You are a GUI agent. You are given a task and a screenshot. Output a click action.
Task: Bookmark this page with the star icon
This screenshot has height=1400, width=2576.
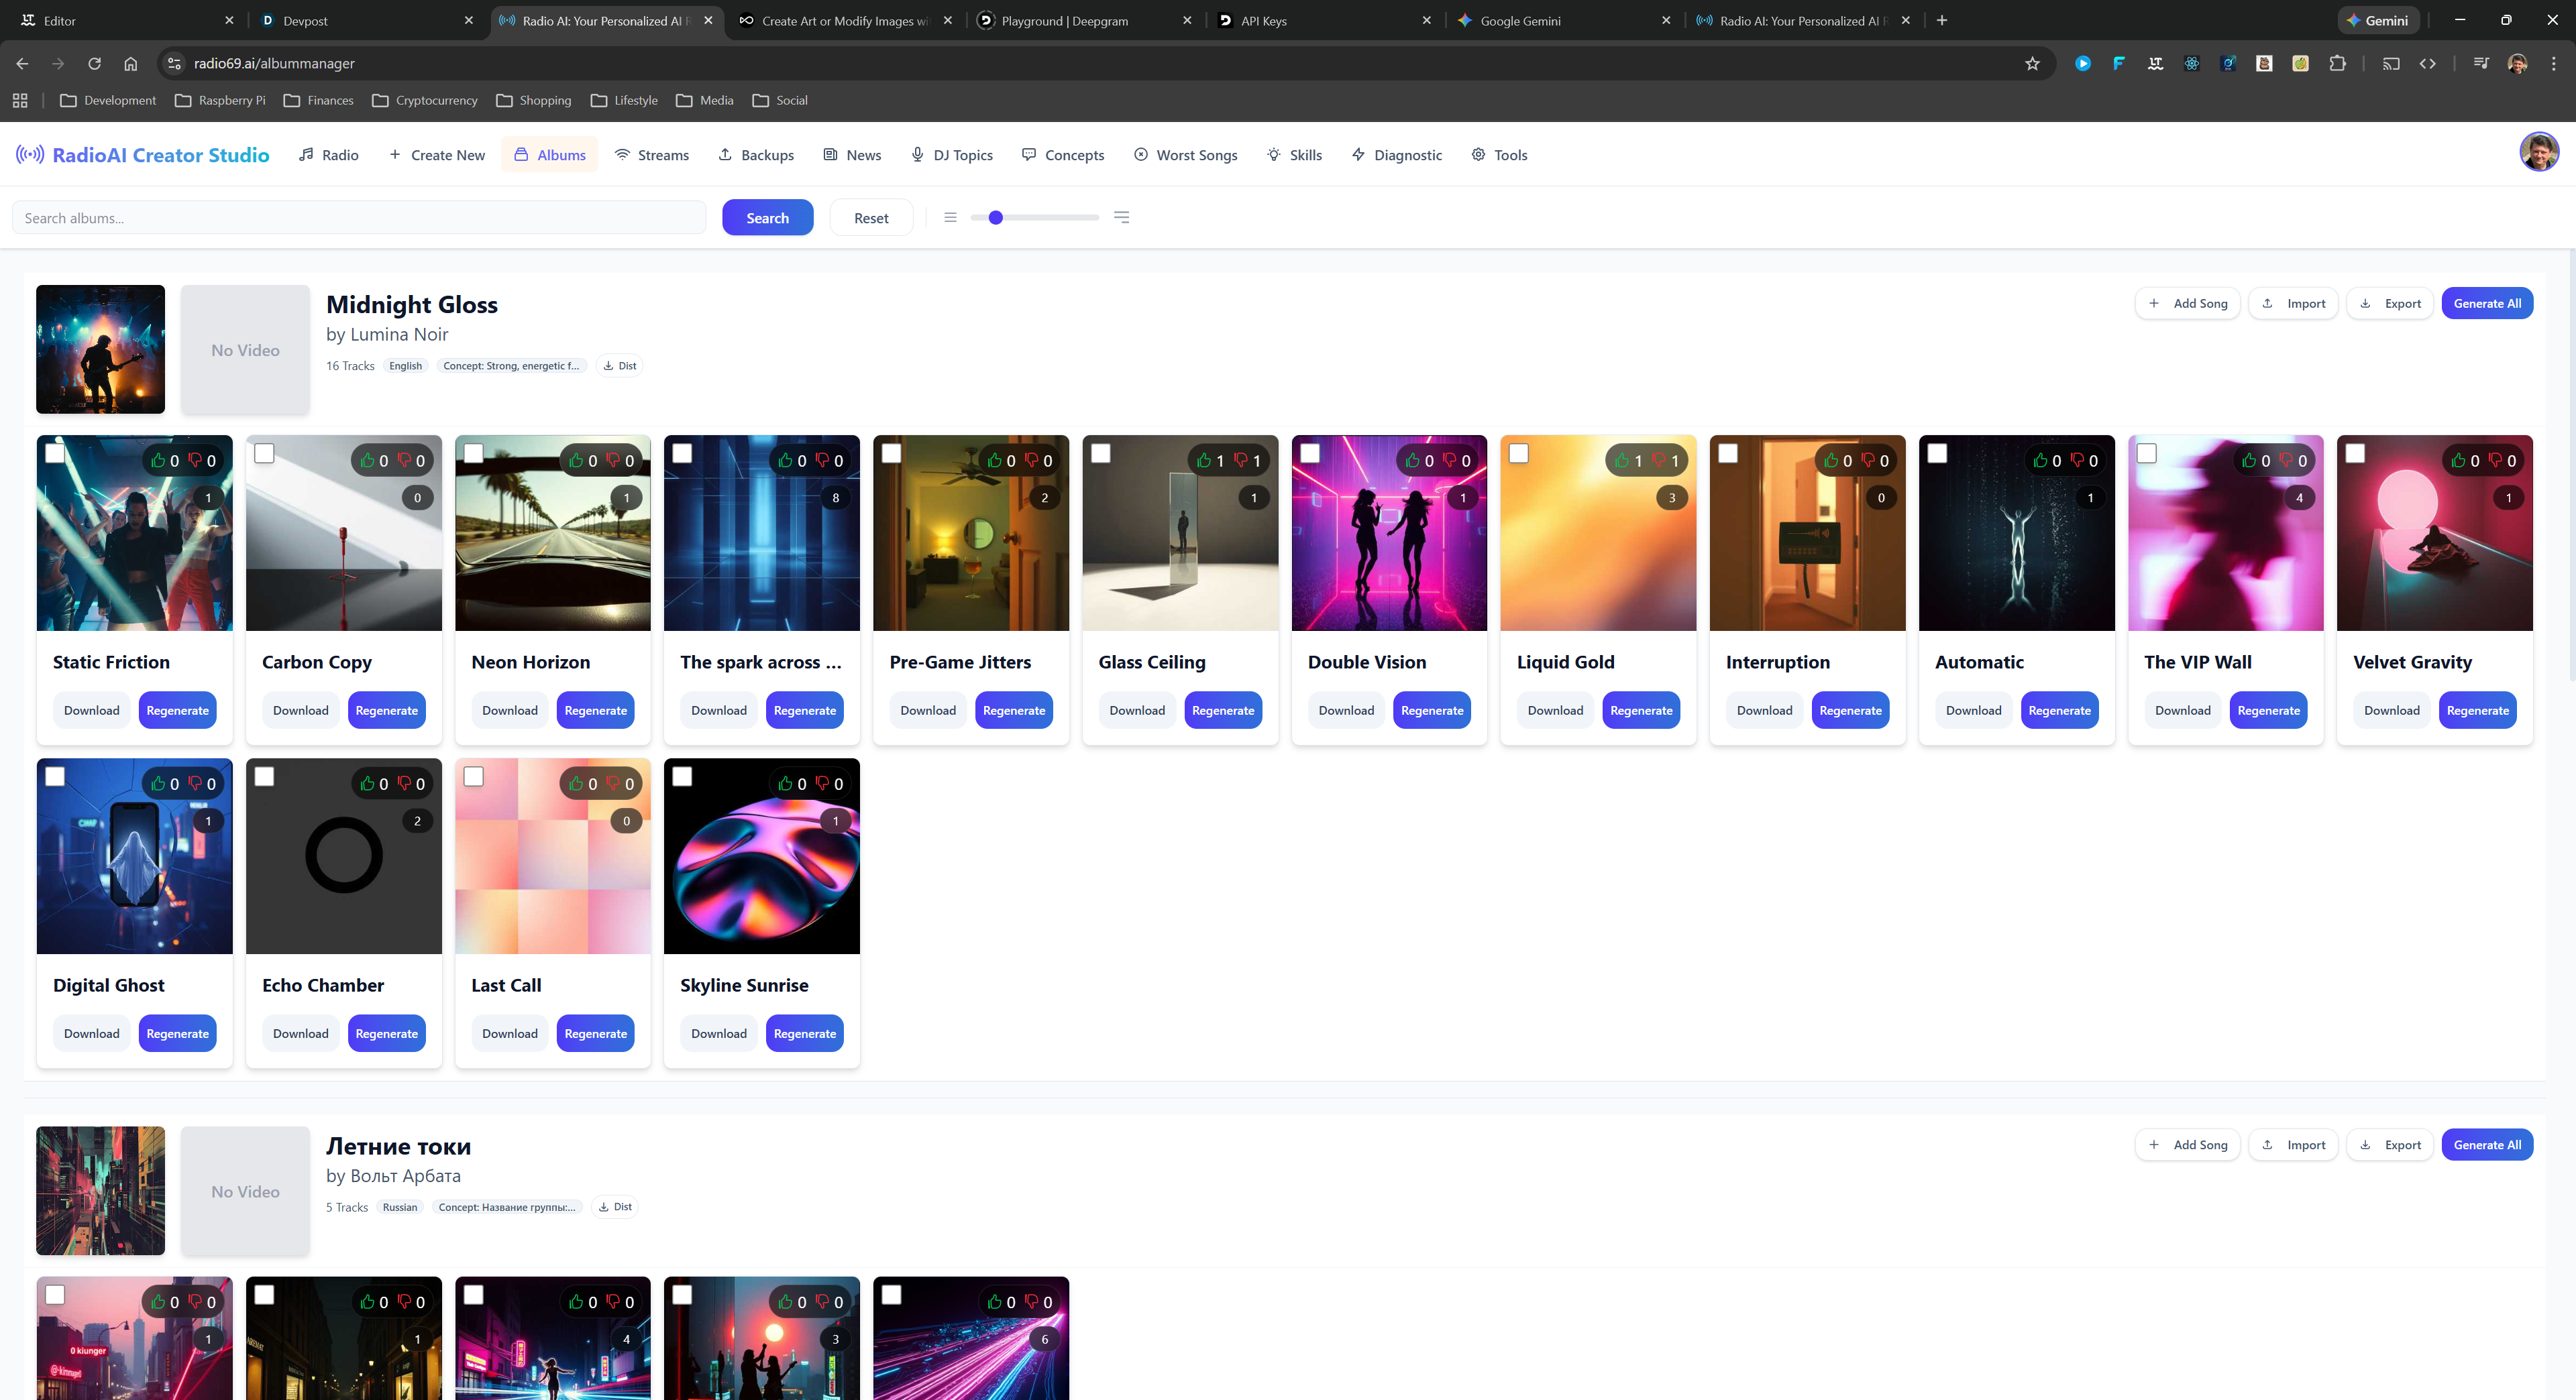point(2032,64)
